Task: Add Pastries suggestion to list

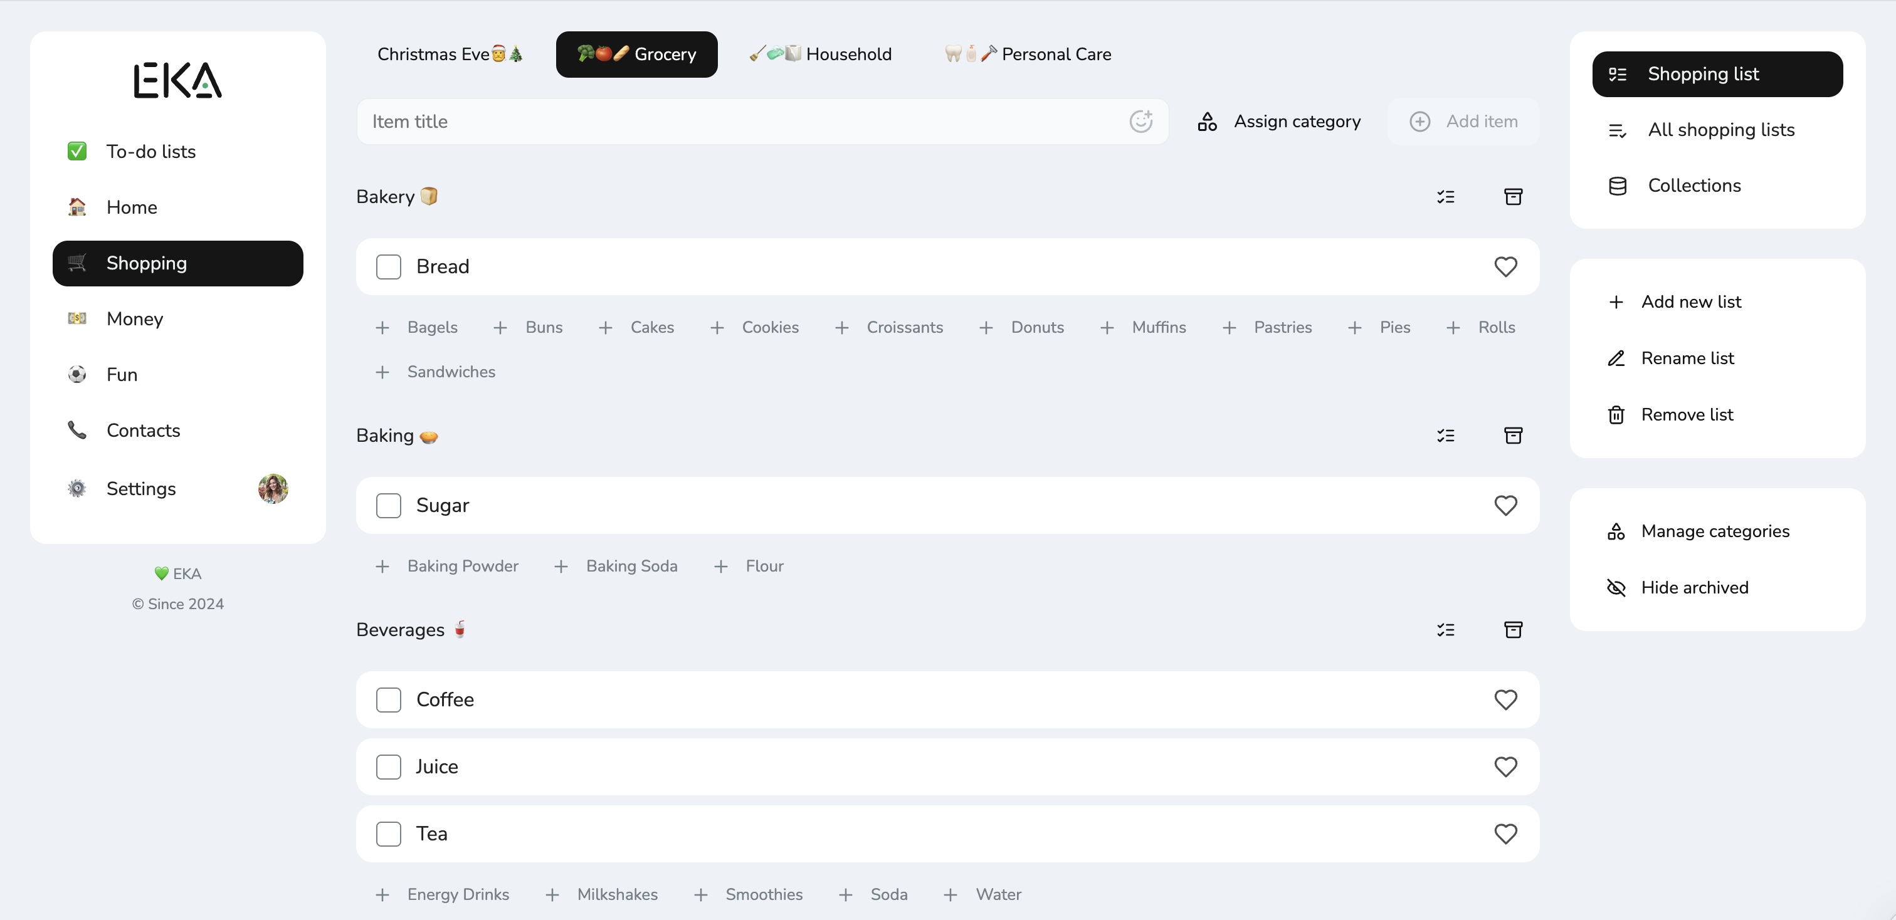Action: (1267, 327)
